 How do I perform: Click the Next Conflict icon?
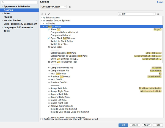(x=49, y=79)
